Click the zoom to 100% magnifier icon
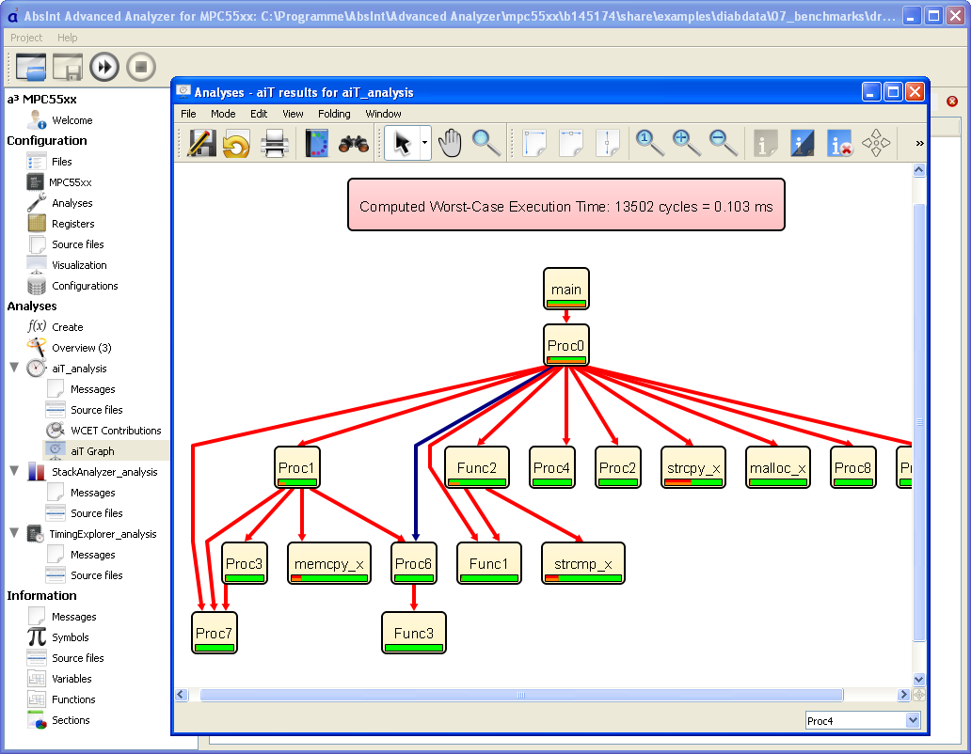971x754 pixels. pyautogui.click(x=649, y=144)
